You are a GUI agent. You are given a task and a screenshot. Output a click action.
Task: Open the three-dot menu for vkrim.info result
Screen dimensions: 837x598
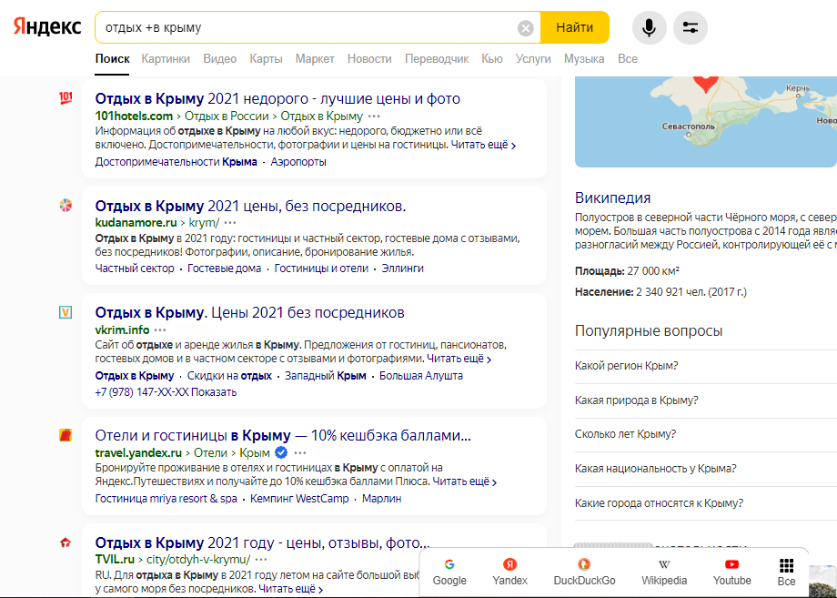(x=160, y=330)
